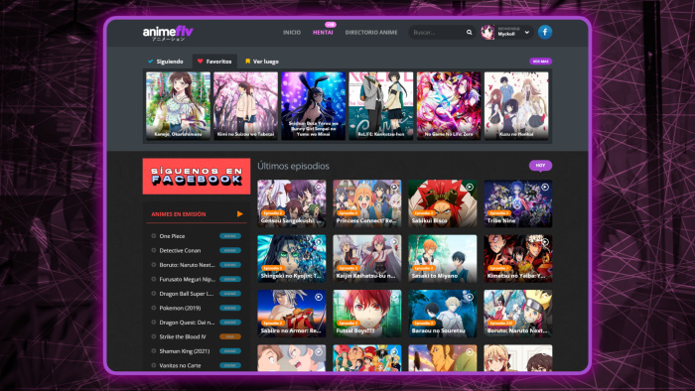
Task: Click the search magnifier icon
Action: point(469,33)
